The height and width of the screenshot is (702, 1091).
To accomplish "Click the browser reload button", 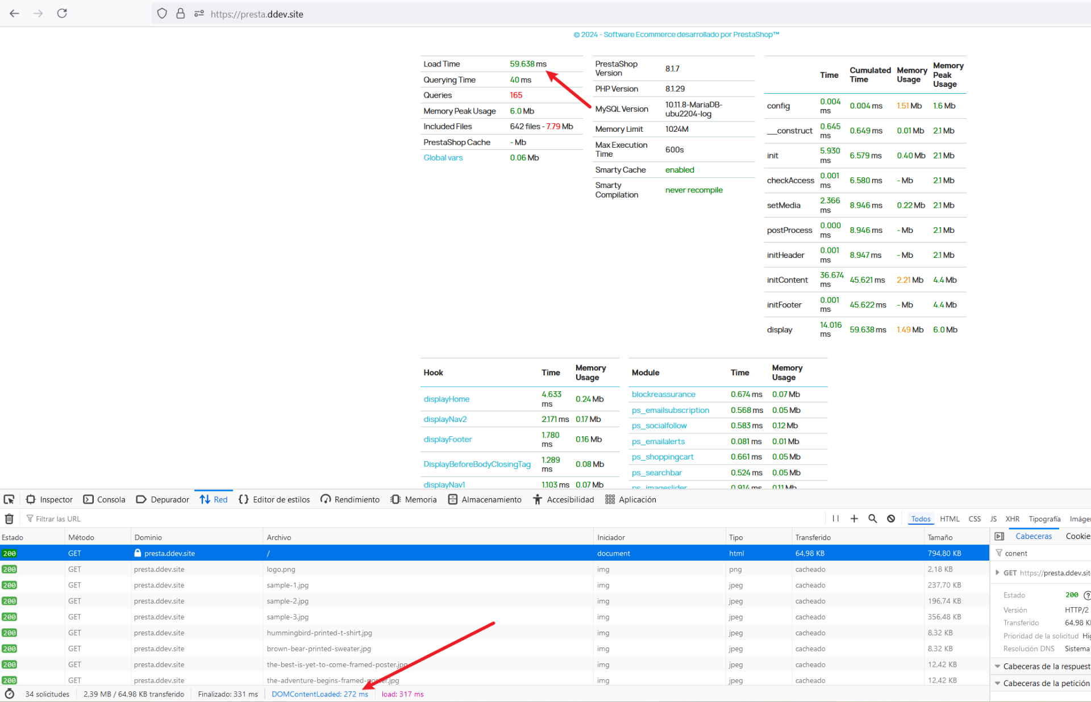I will click(x=62, y=14).
